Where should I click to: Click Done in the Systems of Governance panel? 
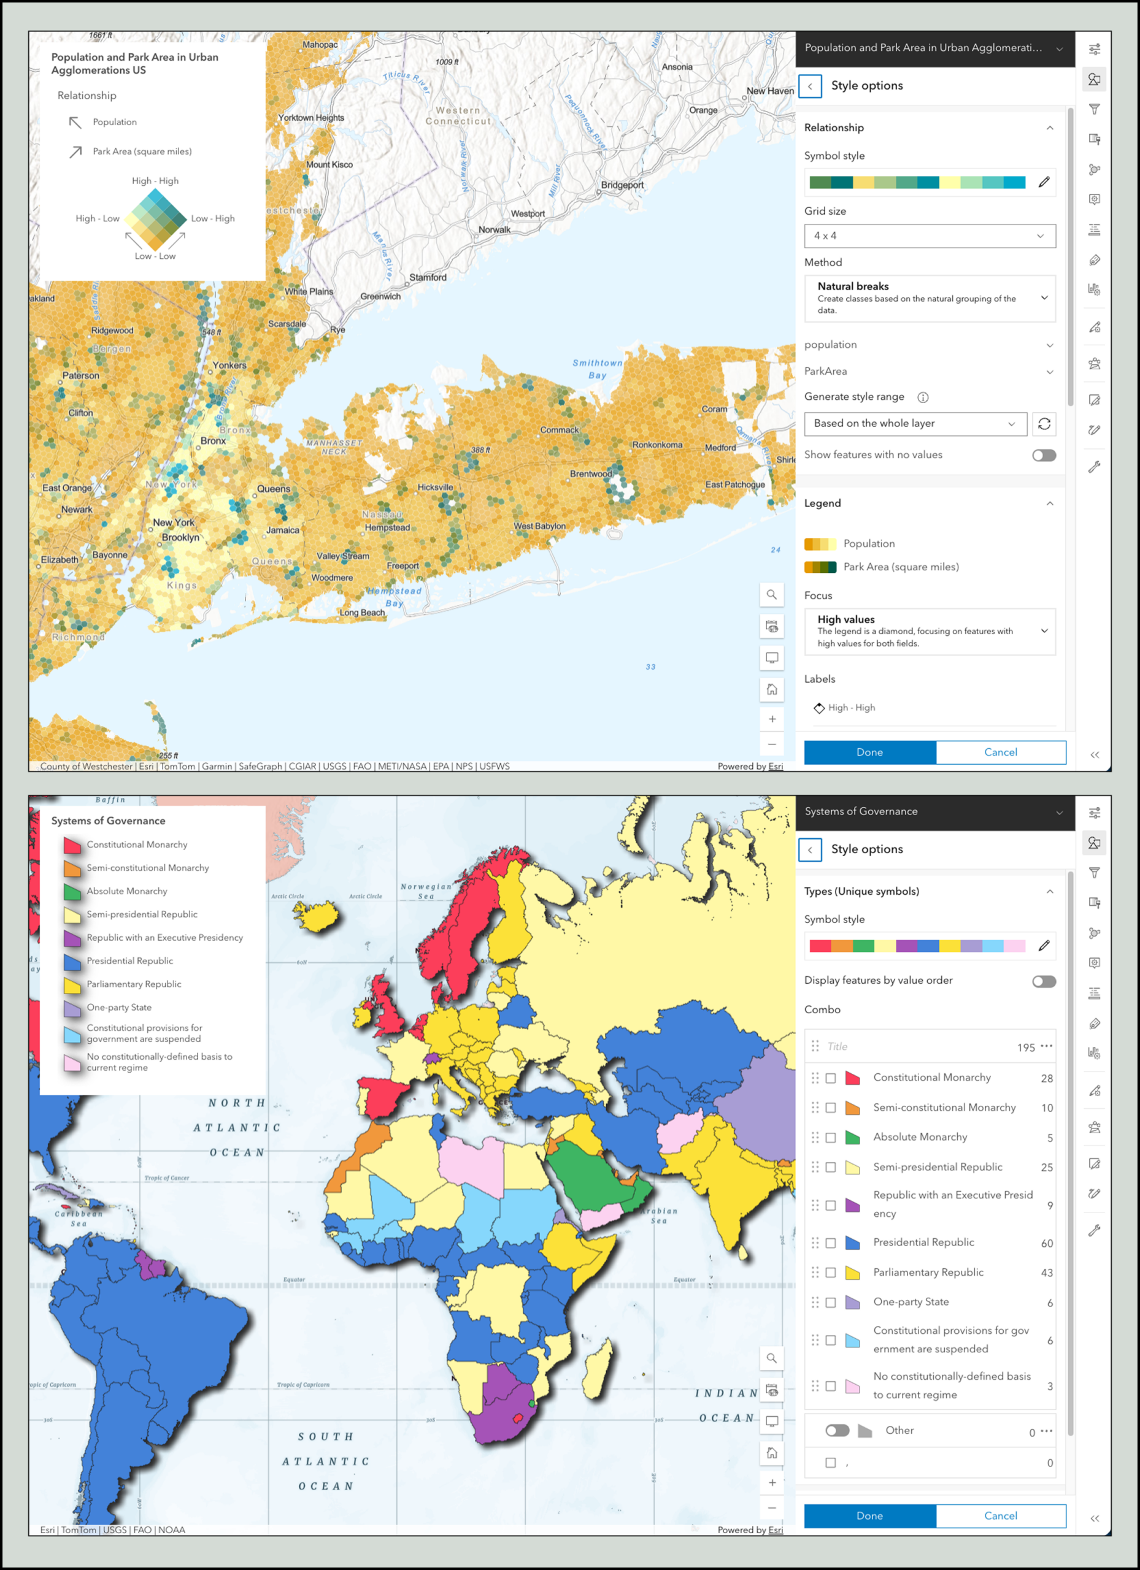(x=869, y=1515)
